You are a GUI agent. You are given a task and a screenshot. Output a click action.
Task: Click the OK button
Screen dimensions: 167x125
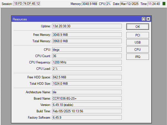pos(138,26)
